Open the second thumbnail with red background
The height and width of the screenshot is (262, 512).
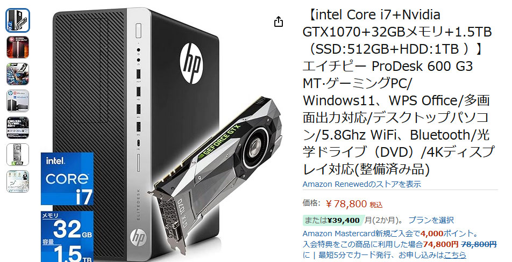pyautogui.click(x=18, y=47)
